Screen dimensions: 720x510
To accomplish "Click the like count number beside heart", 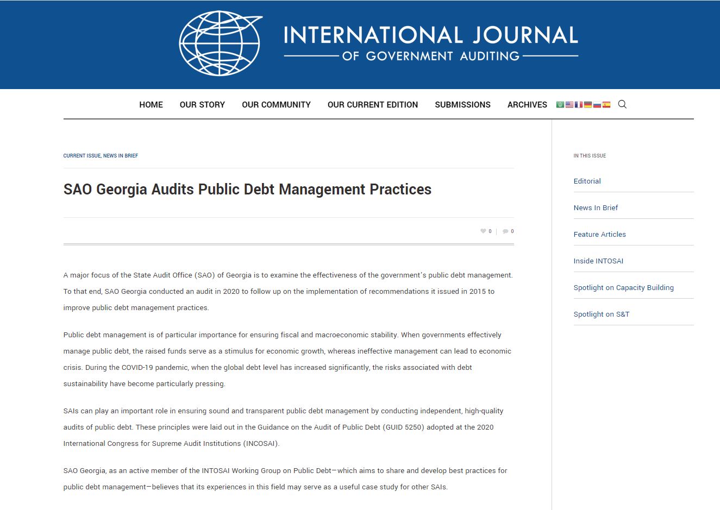I will coord(490,231).
